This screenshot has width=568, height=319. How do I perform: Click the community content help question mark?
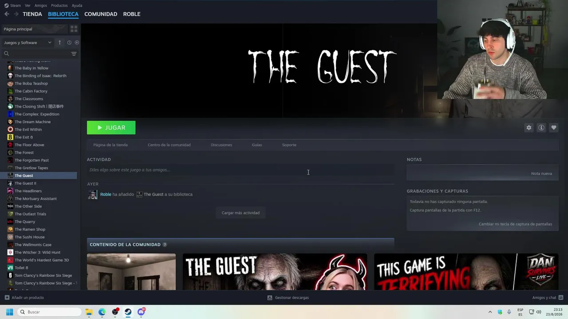[x=165, y=245]
